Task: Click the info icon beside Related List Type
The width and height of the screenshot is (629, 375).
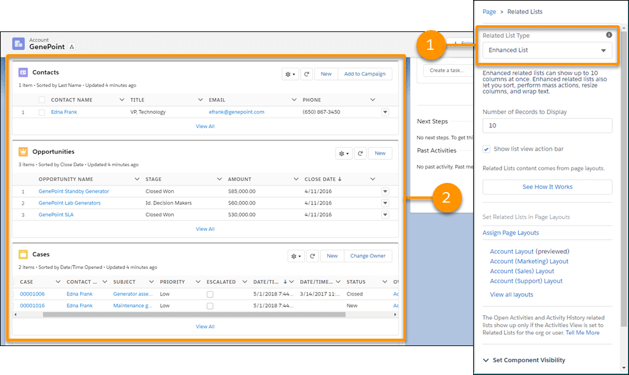Action: pyautogui.click(x=609, y=35)
